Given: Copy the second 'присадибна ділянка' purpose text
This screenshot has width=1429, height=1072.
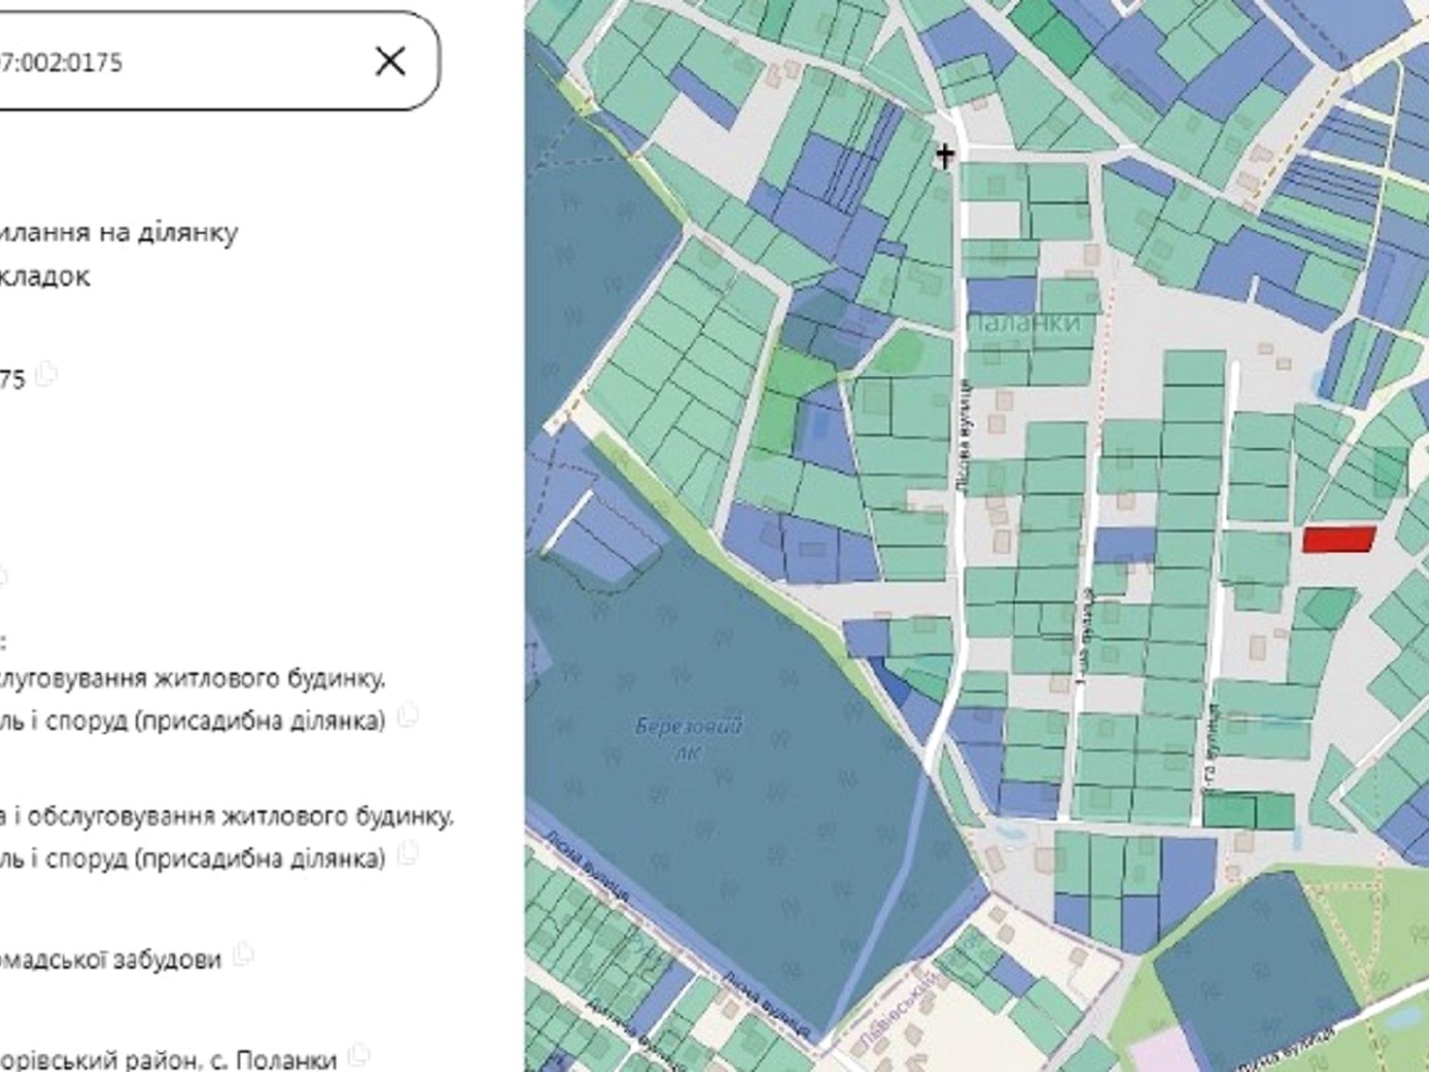Looking at the screenshot, I should (407, 852).
